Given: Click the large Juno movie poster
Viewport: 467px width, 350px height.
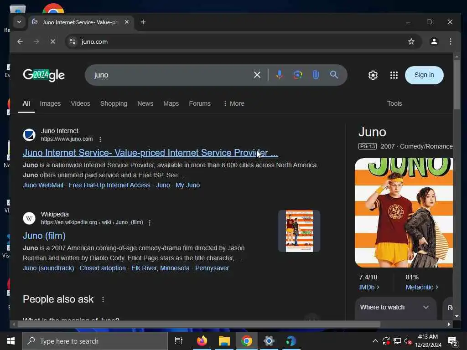Looking at the screenshot, I should click(x=404, y=213).
